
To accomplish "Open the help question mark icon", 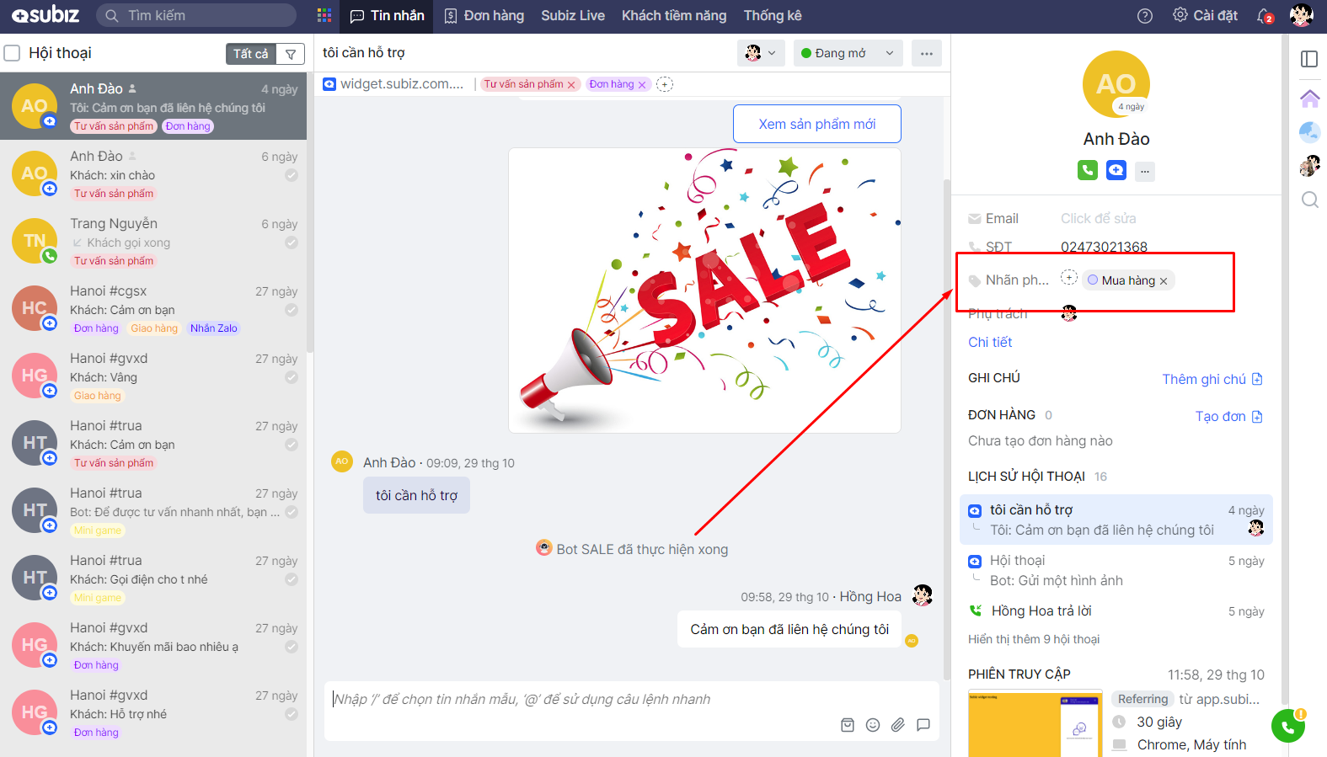I will (x=1144, y=16).
